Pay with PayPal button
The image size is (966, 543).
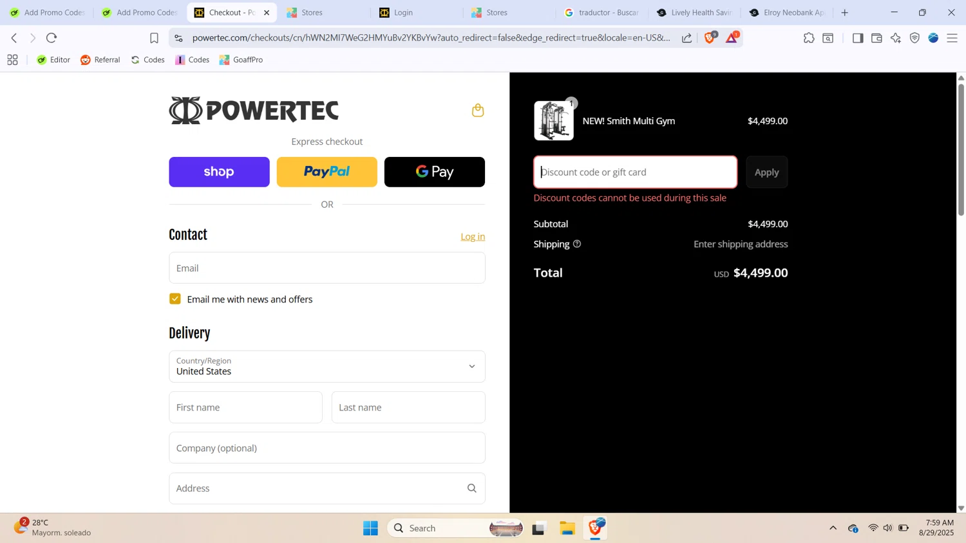click(x=327, y=172)
